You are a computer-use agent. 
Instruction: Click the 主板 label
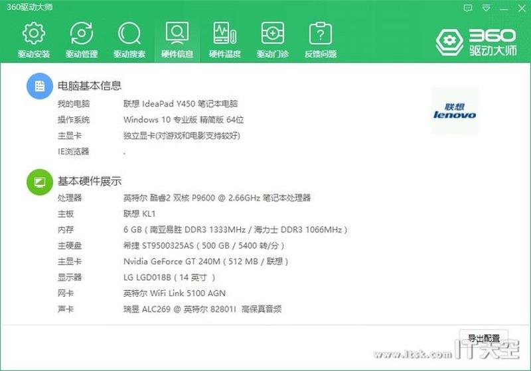click(x=65, y=213)
